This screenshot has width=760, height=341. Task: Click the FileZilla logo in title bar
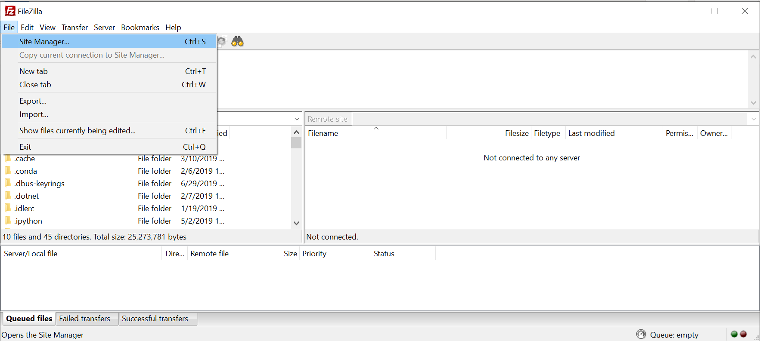tap(10, 11)
